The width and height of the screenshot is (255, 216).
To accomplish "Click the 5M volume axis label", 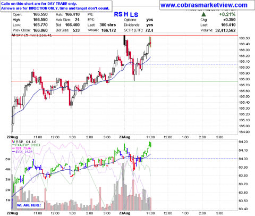I will (8, 159).
